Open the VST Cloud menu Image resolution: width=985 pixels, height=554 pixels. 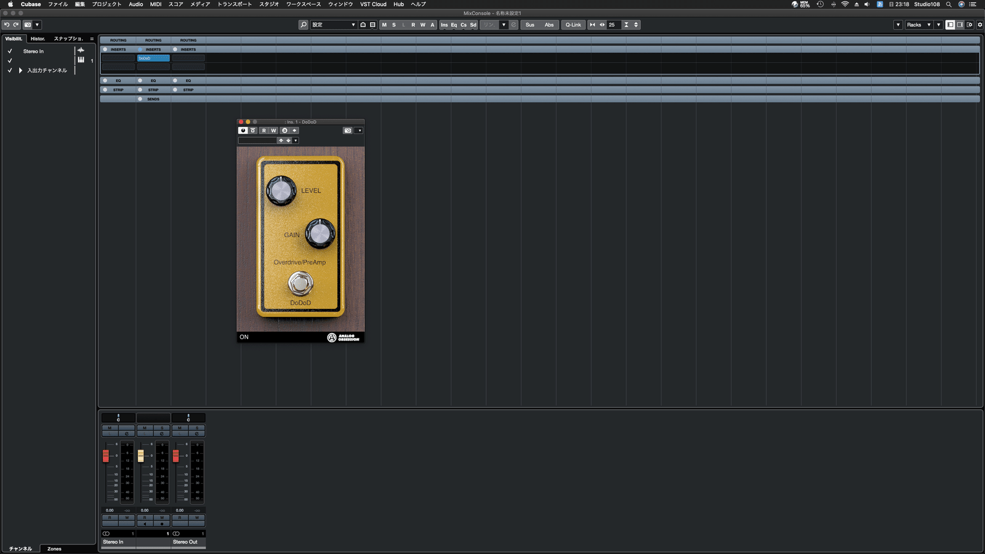[x=373, y=4]
